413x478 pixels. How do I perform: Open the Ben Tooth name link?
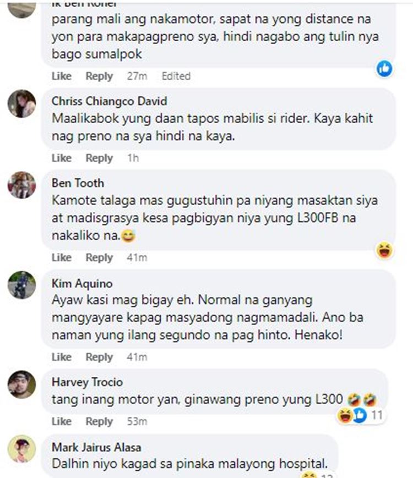[x=78, y=183]
